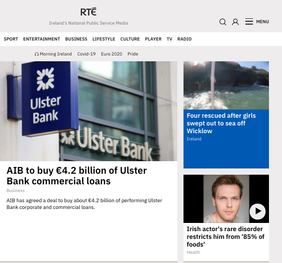Click the Health category label

[193, 252]
